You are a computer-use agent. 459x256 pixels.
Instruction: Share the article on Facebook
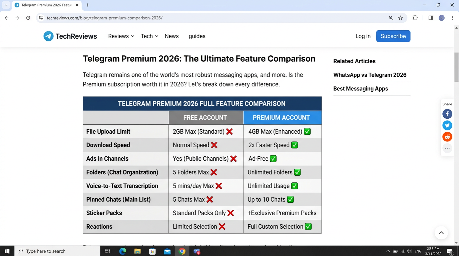pyautogui.click(x=447, y=114)
